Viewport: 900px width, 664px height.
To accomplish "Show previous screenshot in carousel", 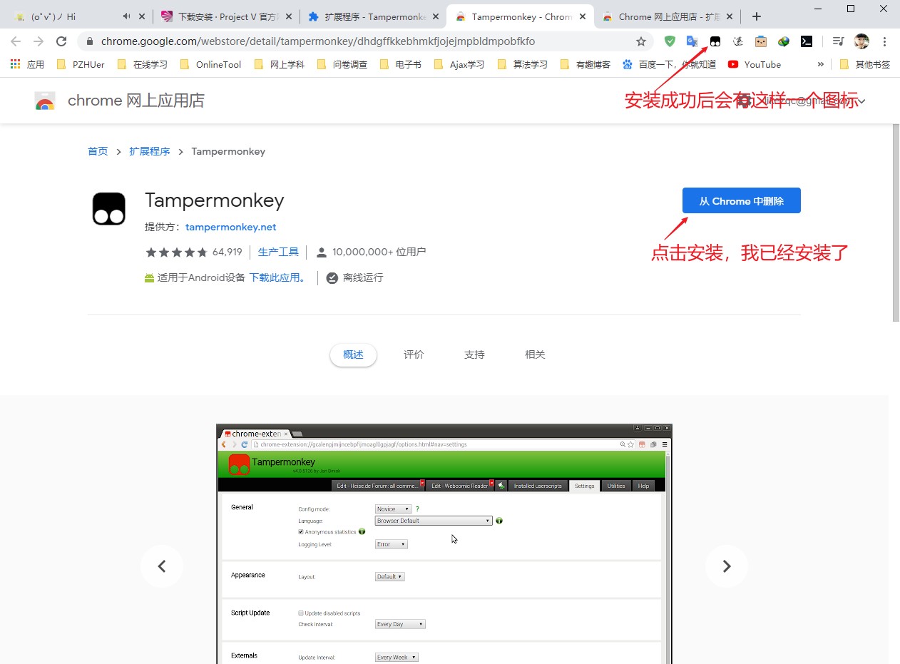I will (162, 566).
